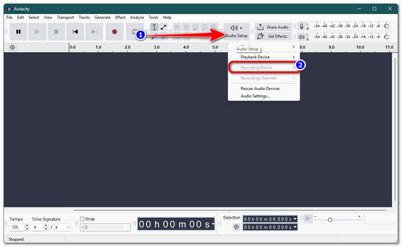The height and width of the screenshot is (247, 402).
Task: Open Audio Settings... from the menu
Action: tap(264, 96)
